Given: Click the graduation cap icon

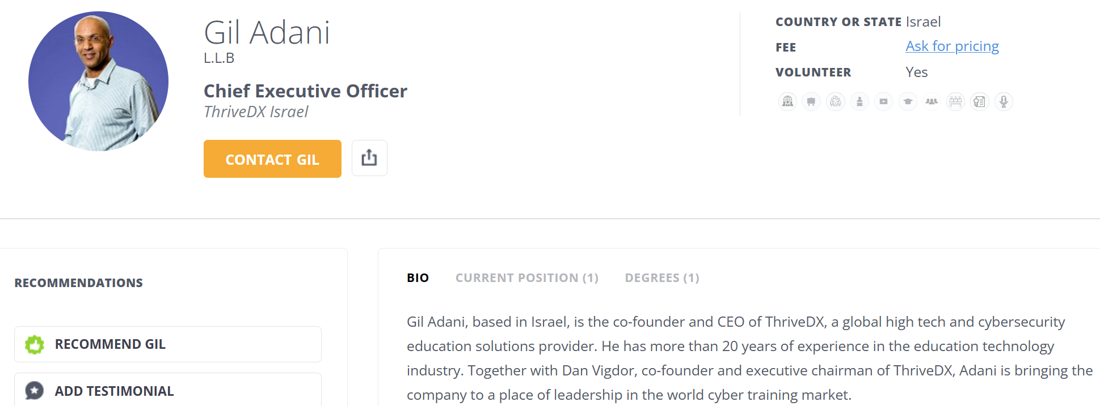Looking at the screenshot, I should (908, 101).
